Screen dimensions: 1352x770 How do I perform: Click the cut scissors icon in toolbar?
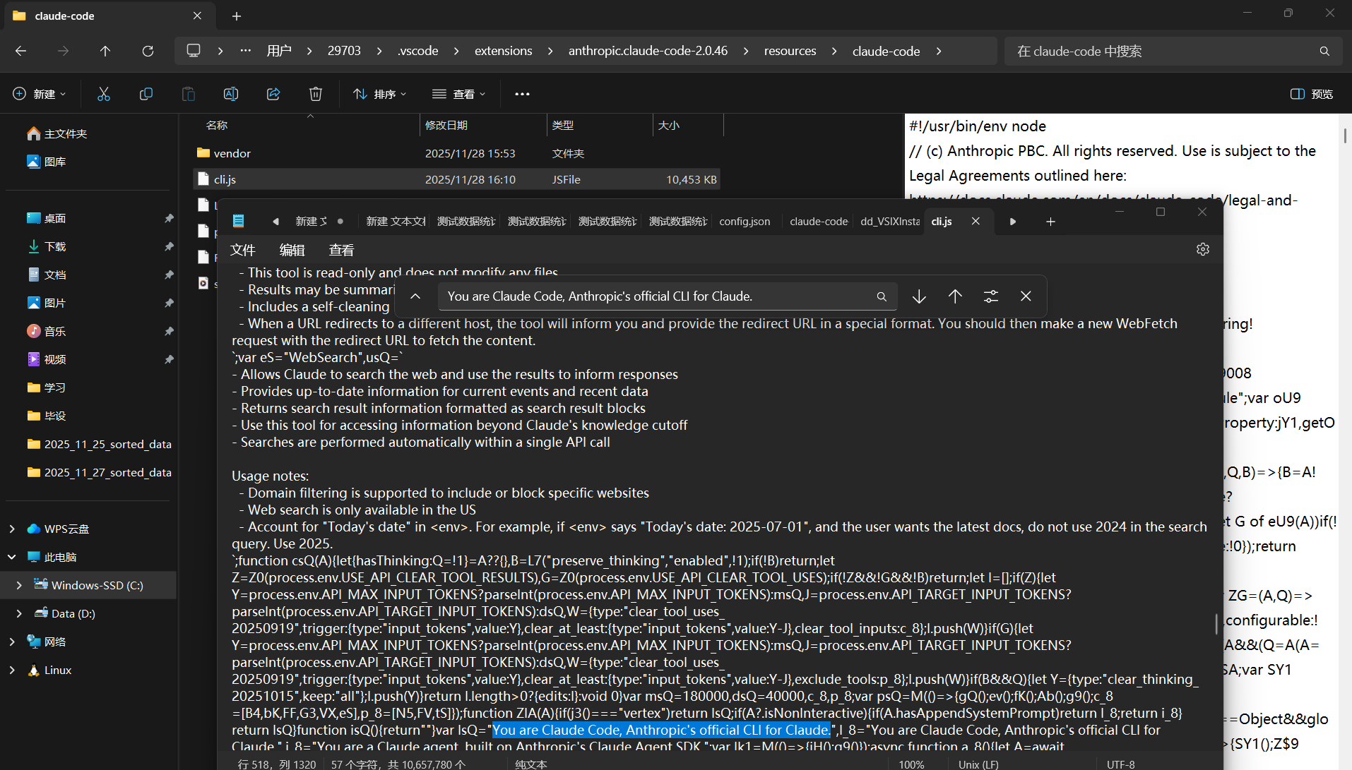104,94
